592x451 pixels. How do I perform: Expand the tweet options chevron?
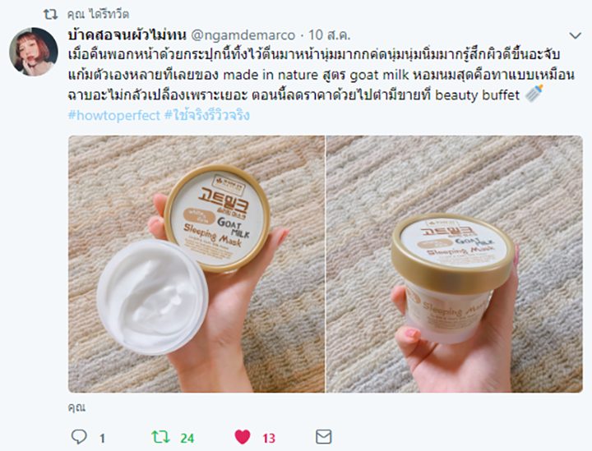tap(575, 35)
